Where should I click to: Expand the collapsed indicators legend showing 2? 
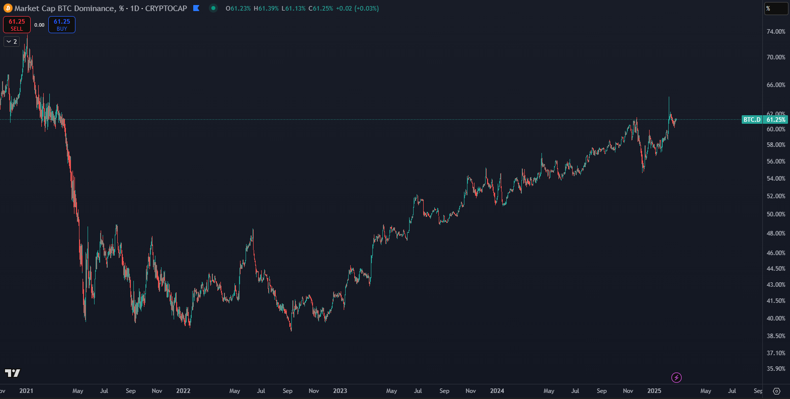click(12, 42)
